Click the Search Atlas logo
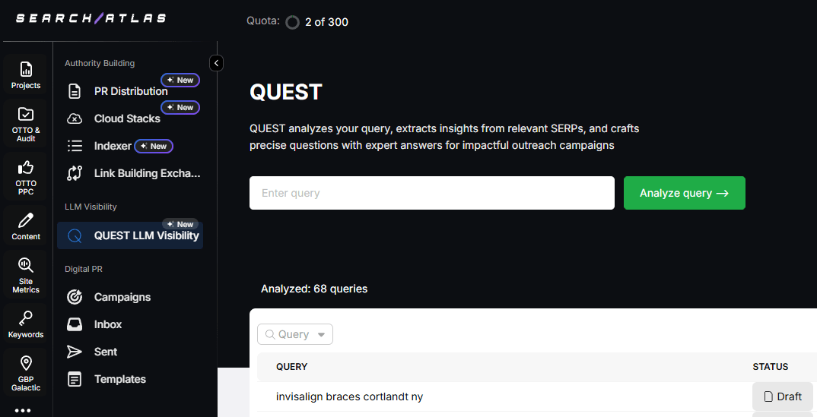The width and height of the screenshot is (817, 417). click(91, 18)
